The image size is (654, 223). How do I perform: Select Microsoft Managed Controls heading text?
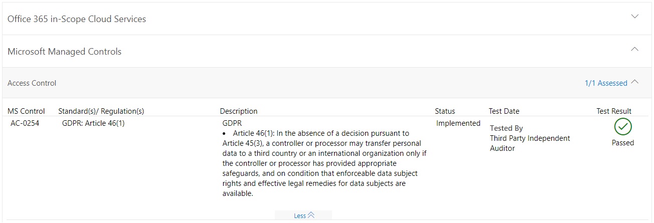(64, 52)
